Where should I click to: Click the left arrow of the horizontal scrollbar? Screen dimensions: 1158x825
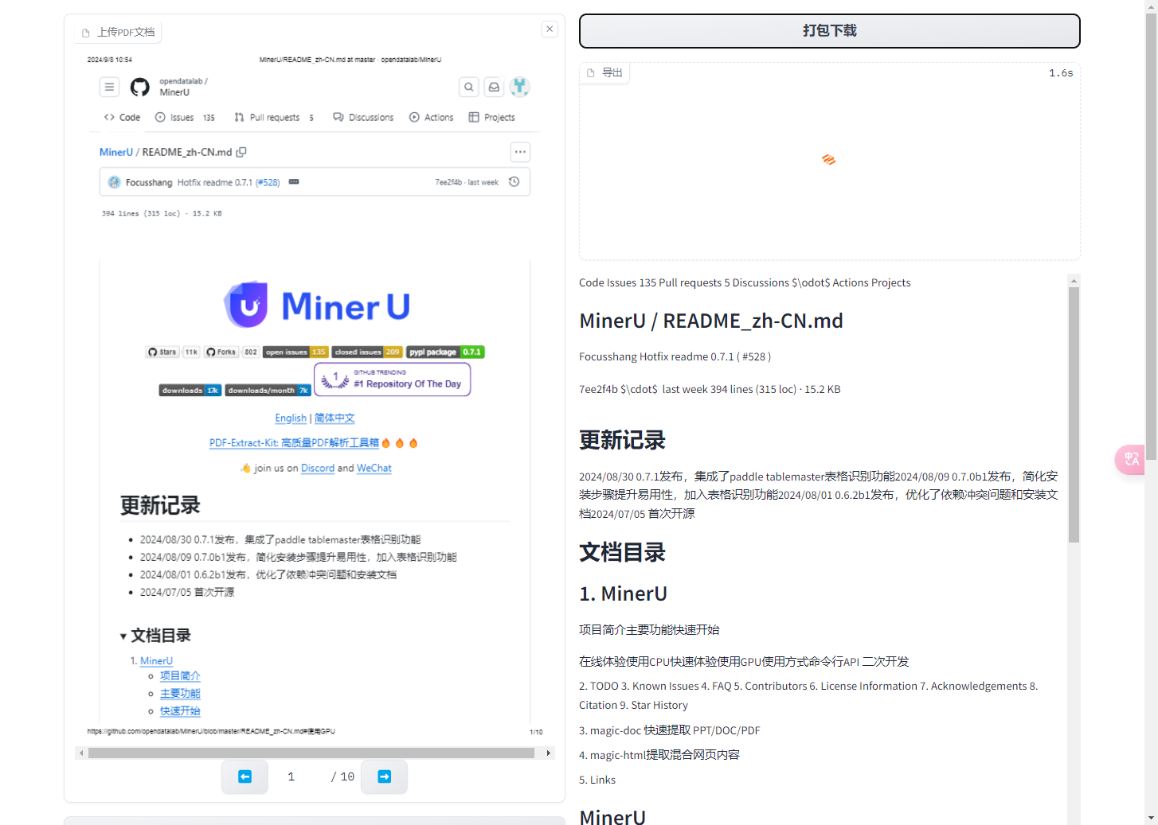click(x=81, y=753)
